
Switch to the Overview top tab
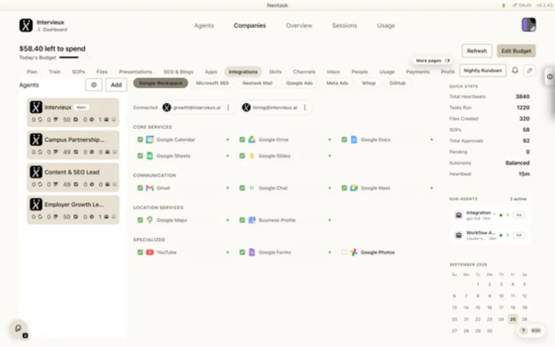pos(299,26)
